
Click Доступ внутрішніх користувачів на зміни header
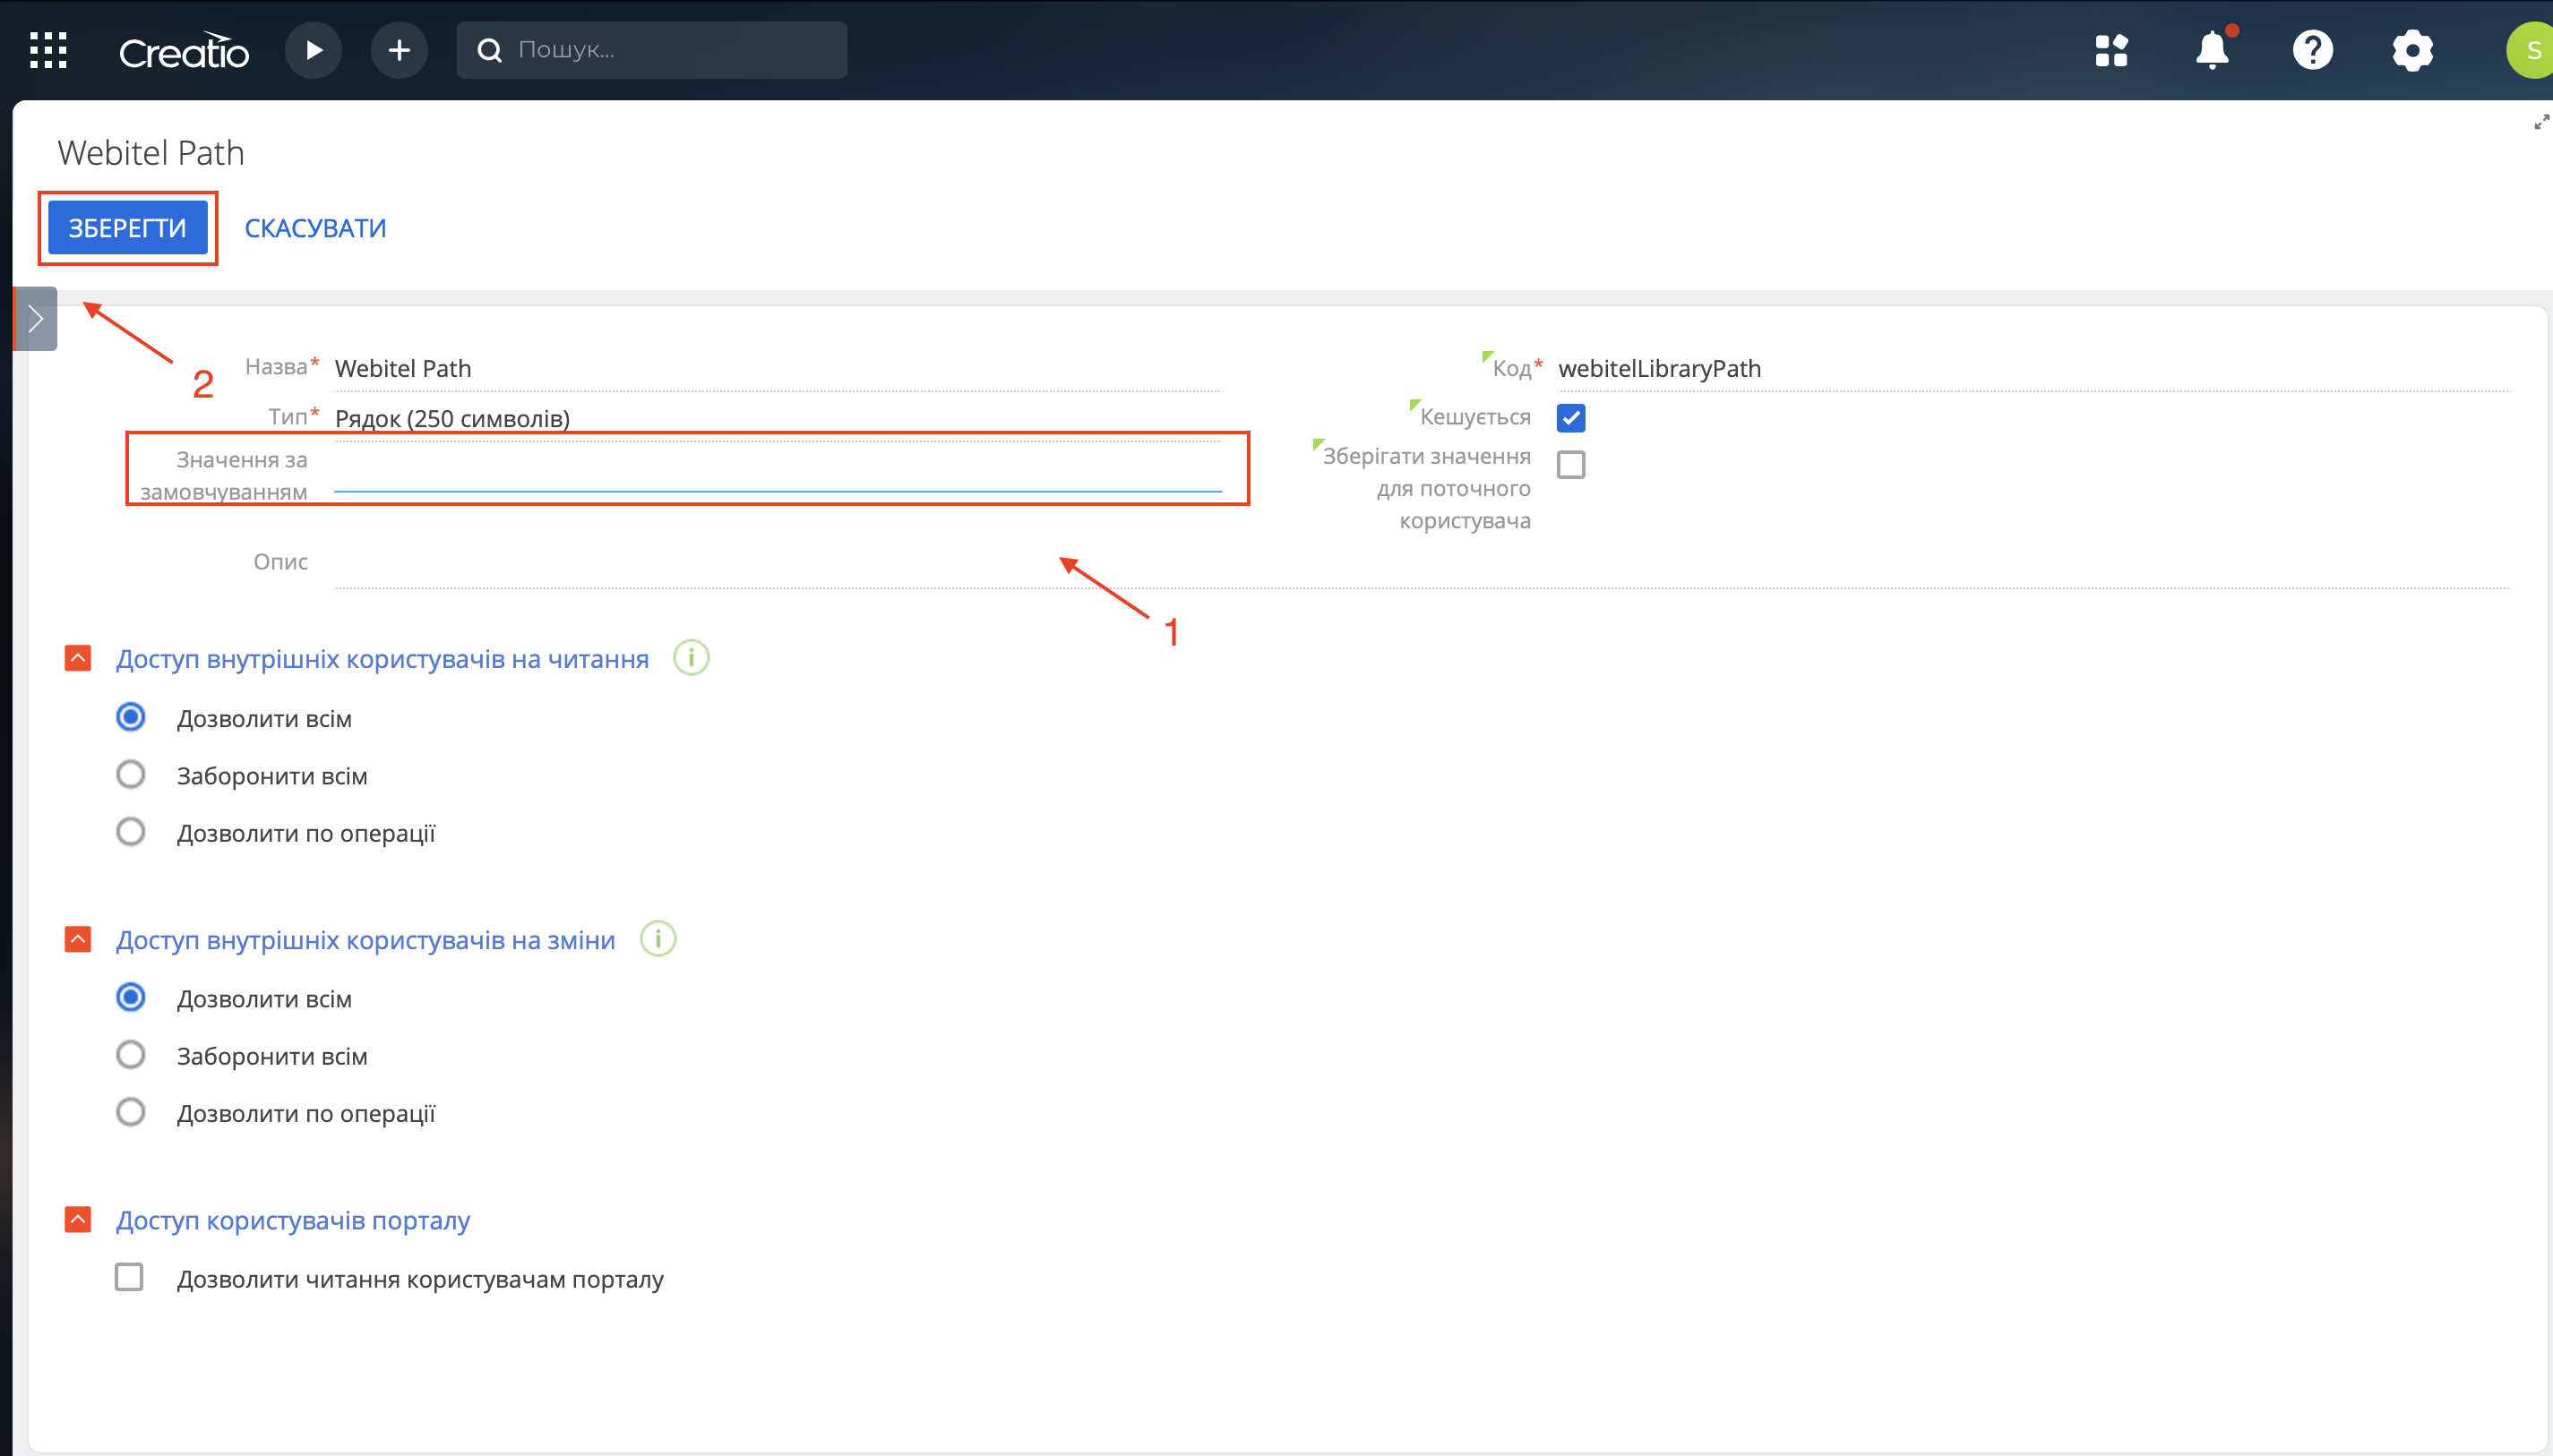point(365,940)
